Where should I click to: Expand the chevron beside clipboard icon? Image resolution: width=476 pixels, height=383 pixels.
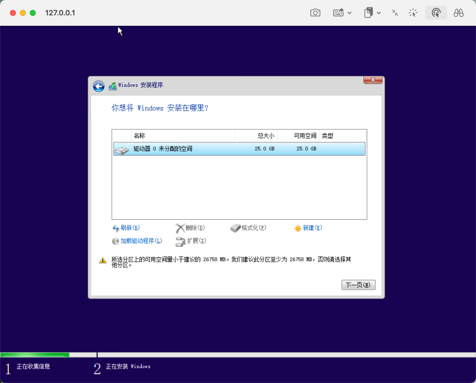[379, 13]
